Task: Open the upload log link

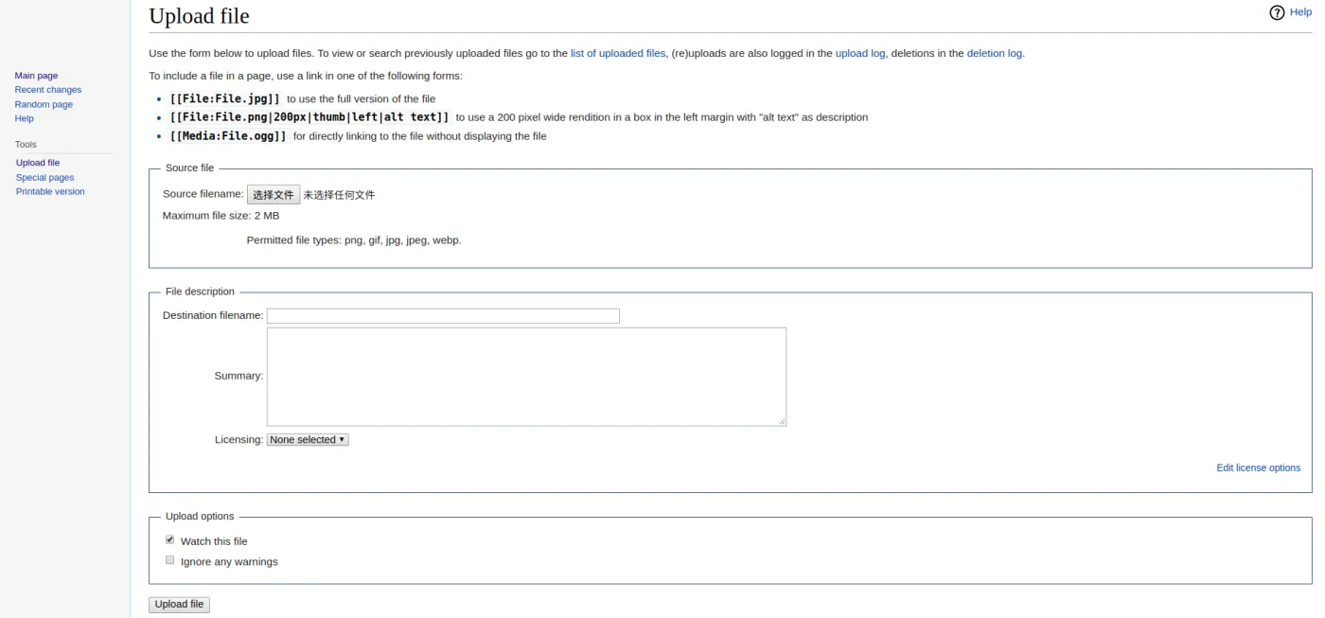Action: pos(860,53)
